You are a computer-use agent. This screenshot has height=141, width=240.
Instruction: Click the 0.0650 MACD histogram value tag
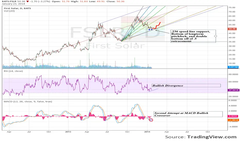(x=233, y=116)
